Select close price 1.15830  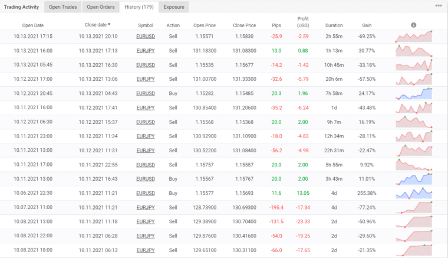pyautogui.click(x=244, y=37)
